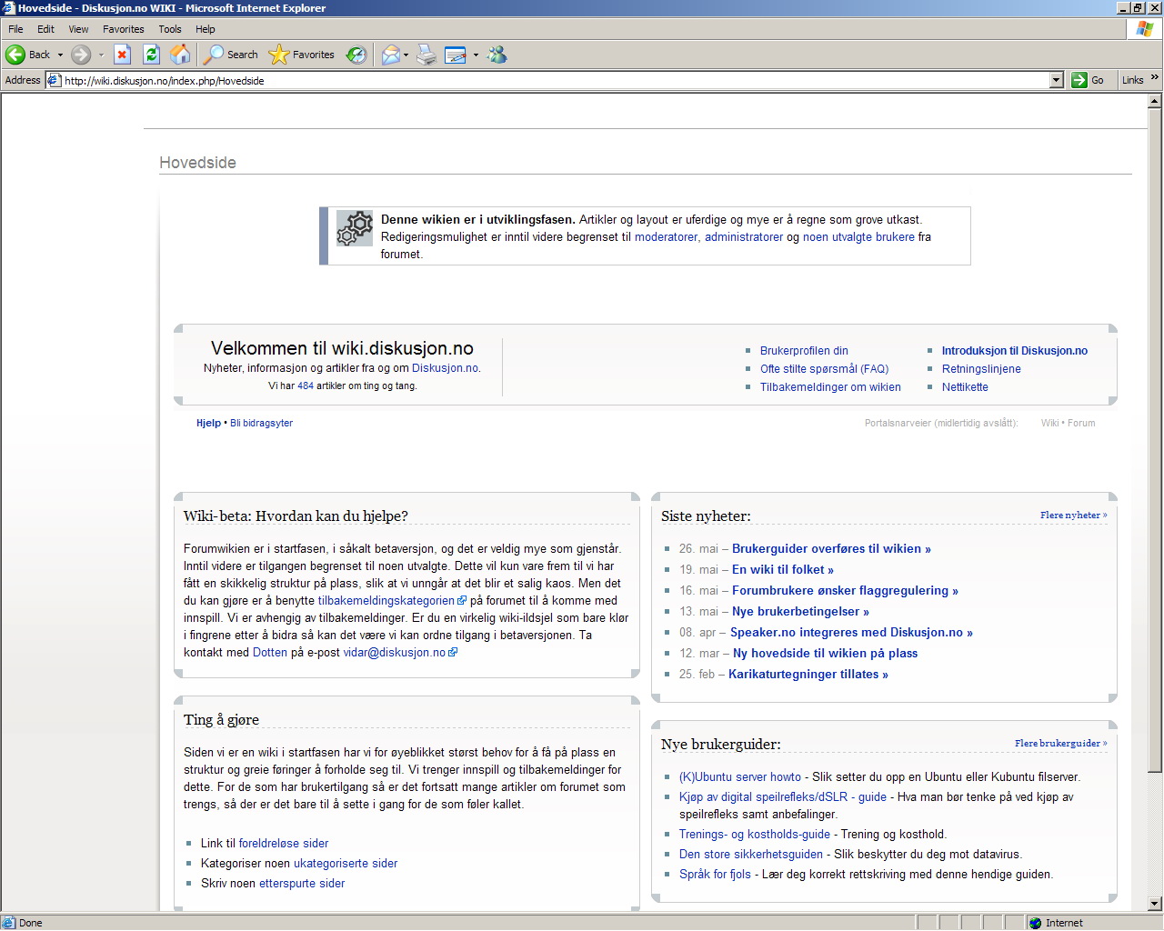Click the gears icon in the notice box
This screenshot has height=931, width=1164.
[355, 228]
